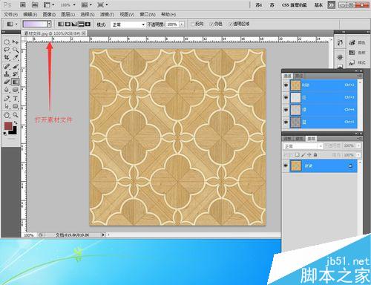The image size is (371, 285).
Task: Choose the diamond gradient style
Action: 88,24
